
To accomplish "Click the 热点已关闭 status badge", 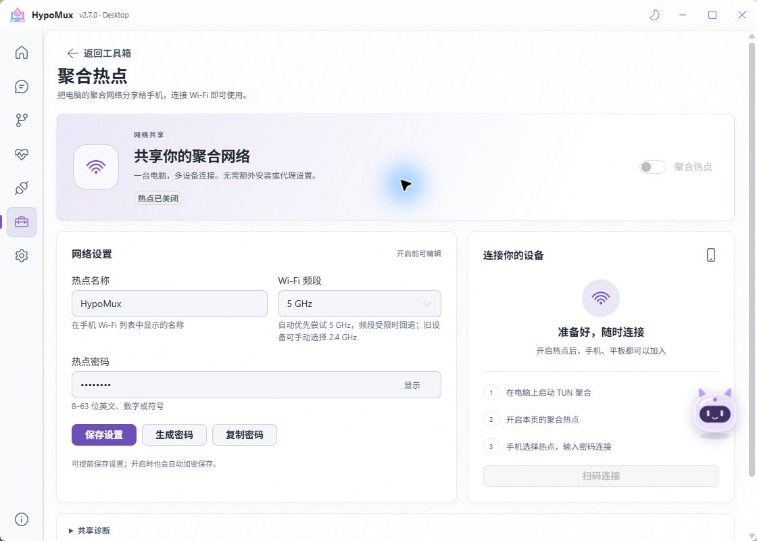I will click(158, 199).
